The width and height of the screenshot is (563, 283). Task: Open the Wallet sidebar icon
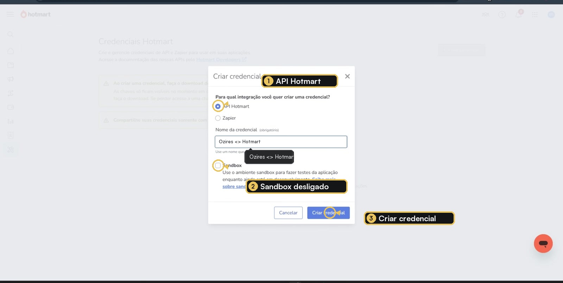(11, 107)
